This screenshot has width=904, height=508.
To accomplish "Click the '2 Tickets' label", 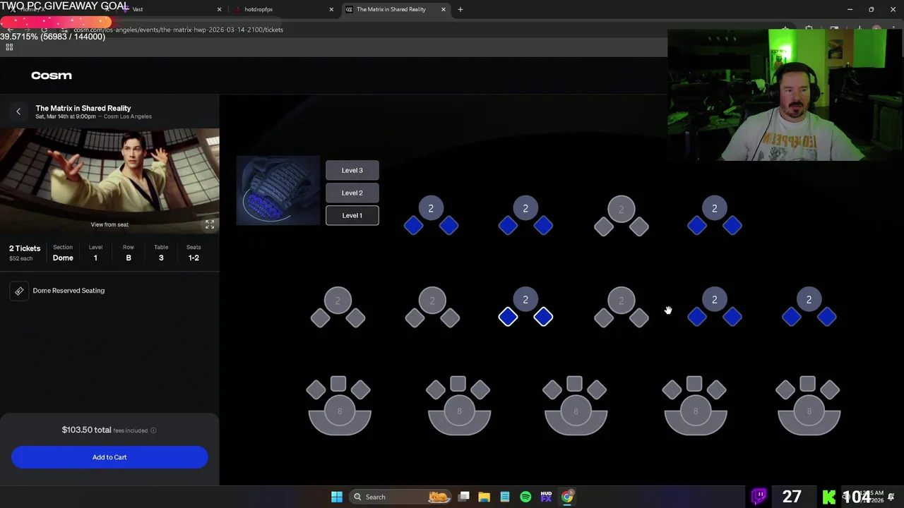I will pyautogui.click(x=25, y=248).
